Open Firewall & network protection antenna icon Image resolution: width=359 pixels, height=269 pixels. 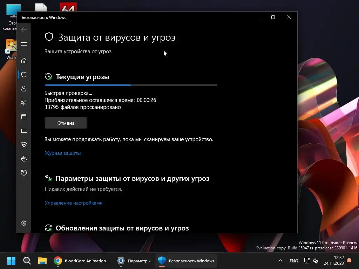point(24,103)
